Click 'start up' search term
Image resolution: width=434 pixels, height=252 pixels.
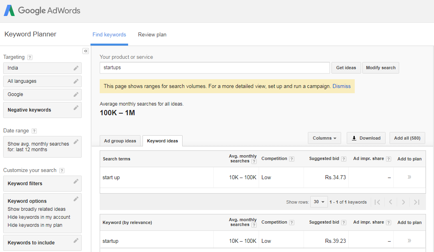click(111, 177)
